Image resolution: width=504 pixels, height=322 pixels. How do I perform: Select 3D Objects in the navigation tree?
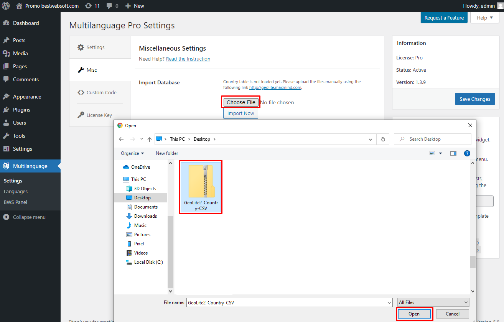(x=145, y=189)
